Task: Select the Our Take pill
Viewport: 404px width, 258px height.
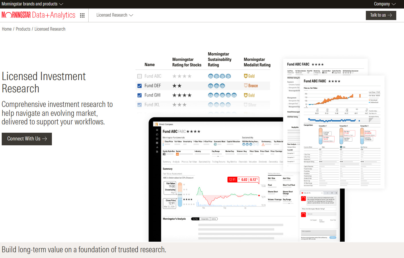Action: click(195, 219)
